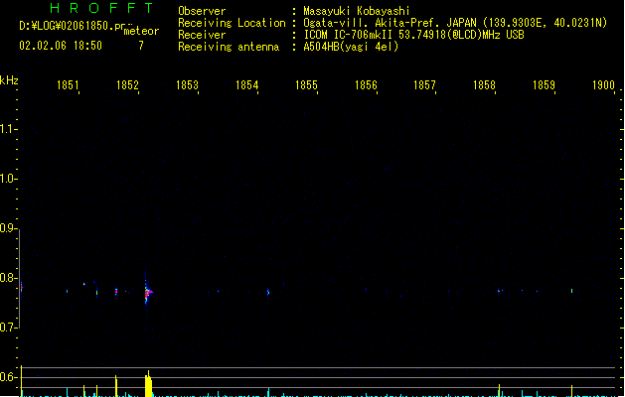
Task: Click the 'meteor' count label
Action: click(141, 31)
